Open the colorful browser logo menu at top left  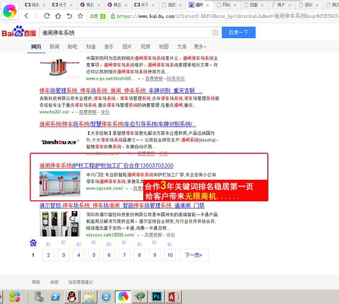tap(10, 11)
